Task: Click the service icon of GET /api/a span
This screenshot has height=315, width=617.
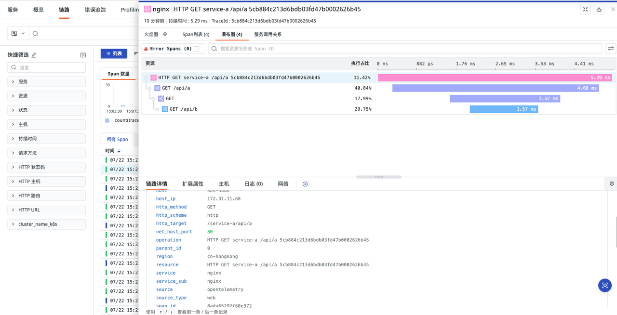Action: coord(158,88)
